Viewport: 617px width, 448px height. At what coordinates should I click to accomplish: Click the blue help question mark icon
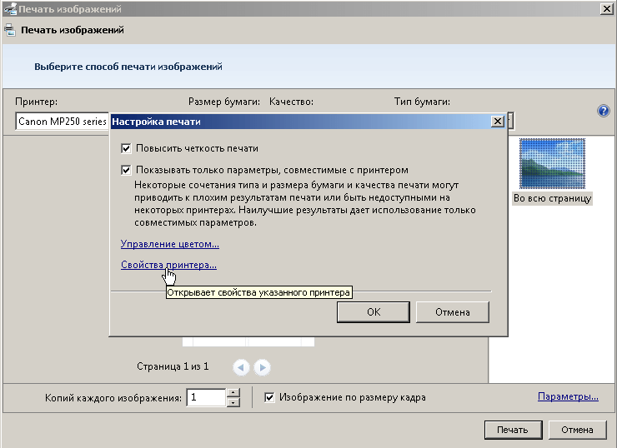(x=604, y=111)
